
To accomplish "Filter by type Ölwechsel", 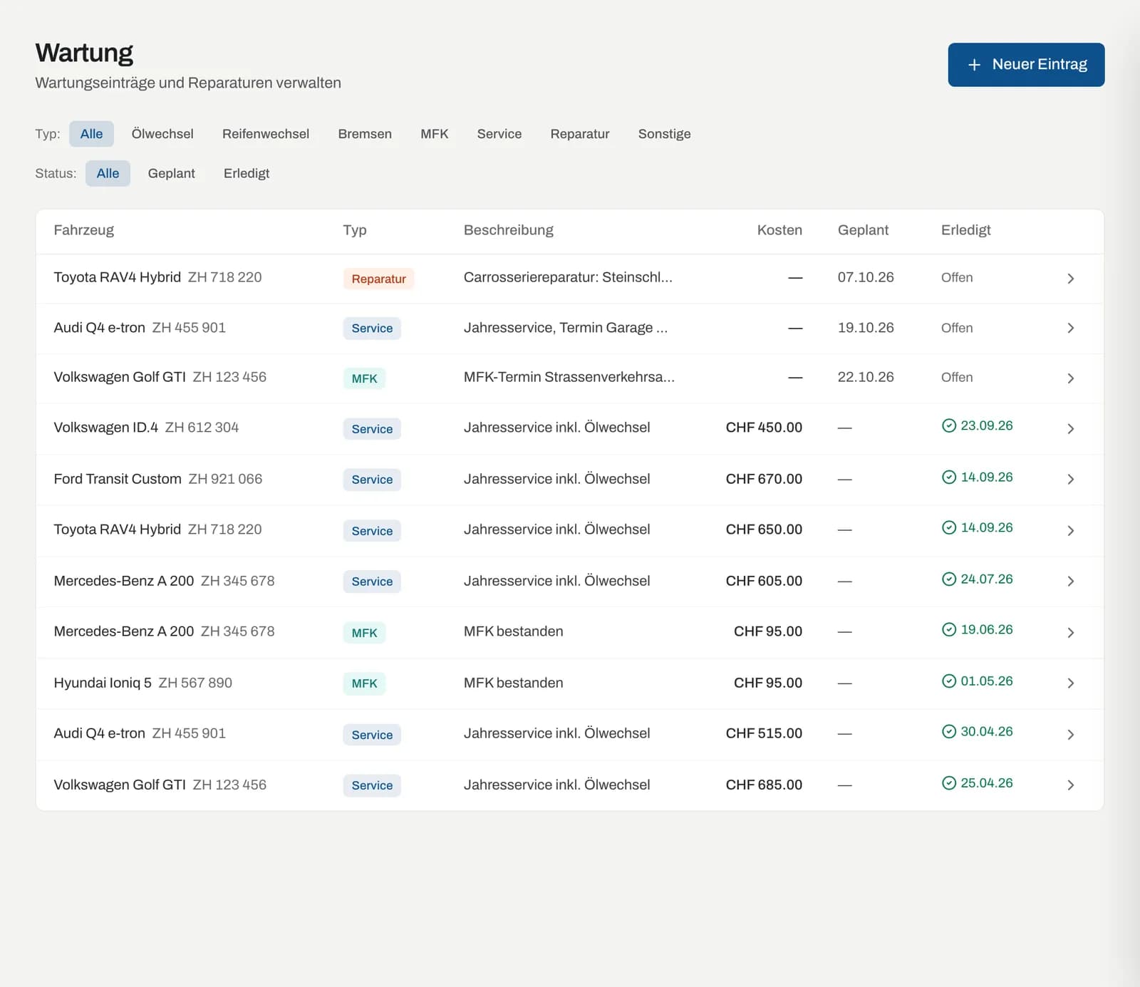I will (x=162, y=134).
